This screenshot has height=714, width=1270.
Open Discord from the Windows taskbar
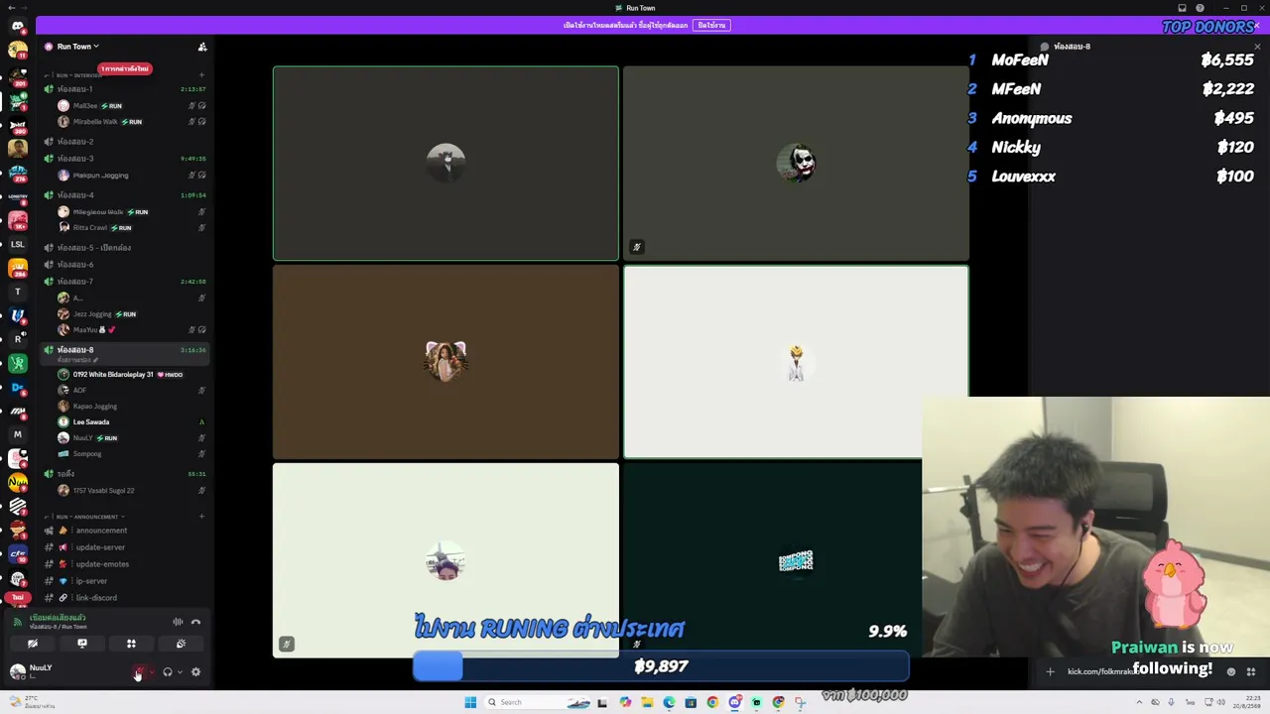pyautogui.click(x=734, y=702)
